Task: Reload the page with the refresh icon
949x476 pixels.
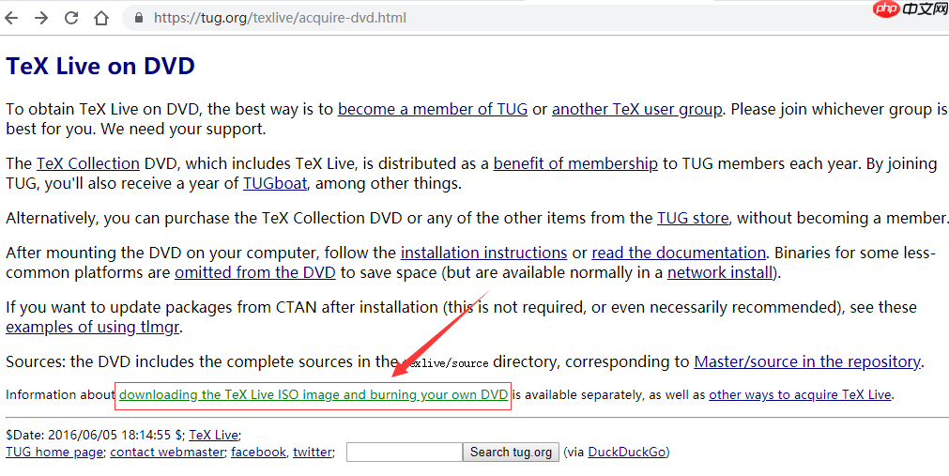Action: coord(71,18)
